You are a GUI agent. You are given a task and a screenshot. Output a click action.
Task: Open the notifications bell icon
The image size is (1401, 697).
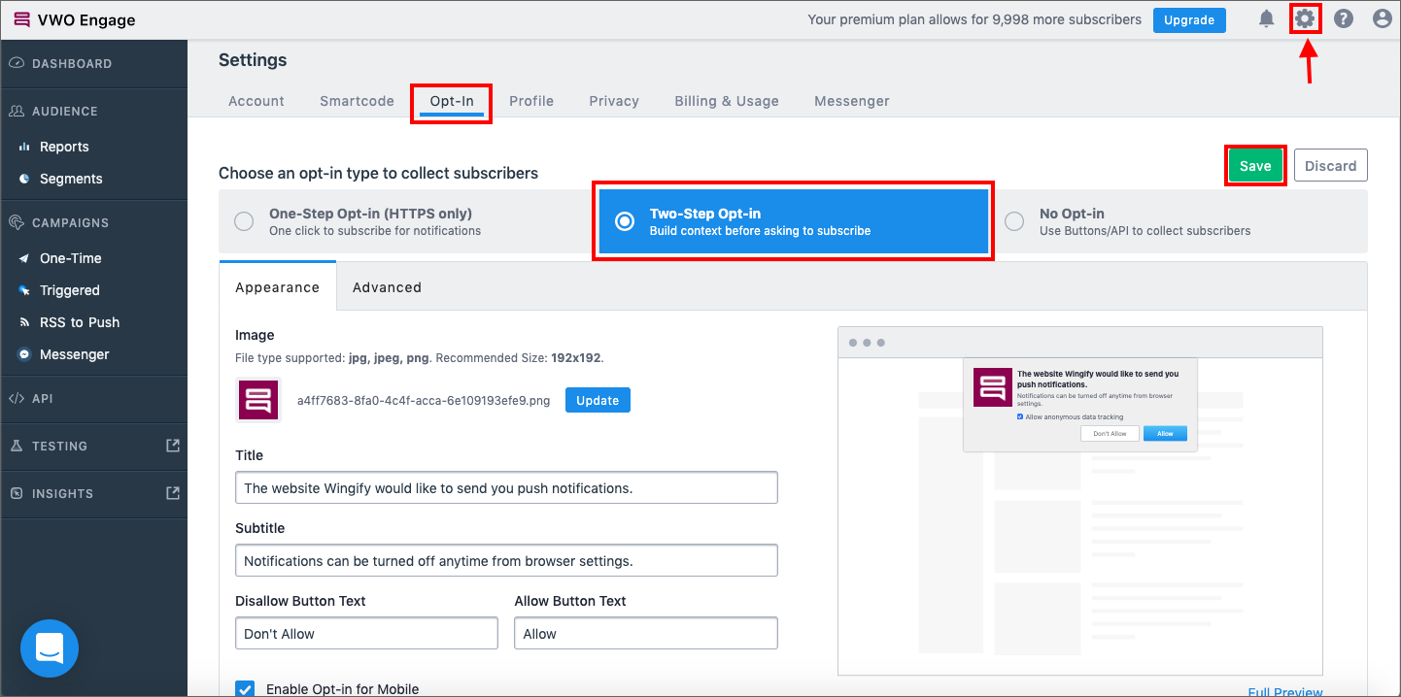pos(1266,18)
